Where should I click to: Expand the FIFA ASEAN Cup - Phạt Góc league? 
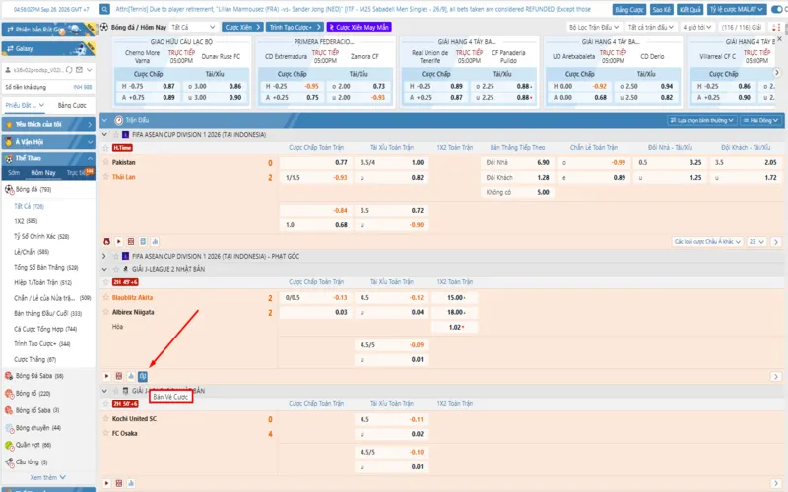(x=104, y=256)
